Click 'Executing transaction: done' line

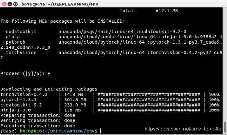tap(38, 126)
